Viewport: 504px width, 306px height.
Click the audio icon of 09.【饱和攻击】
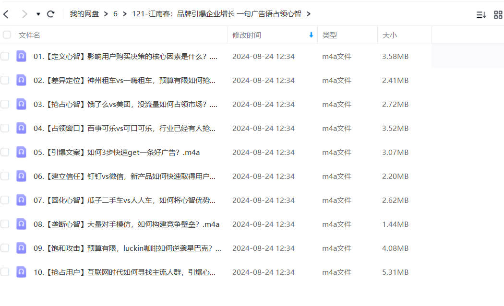21,247
